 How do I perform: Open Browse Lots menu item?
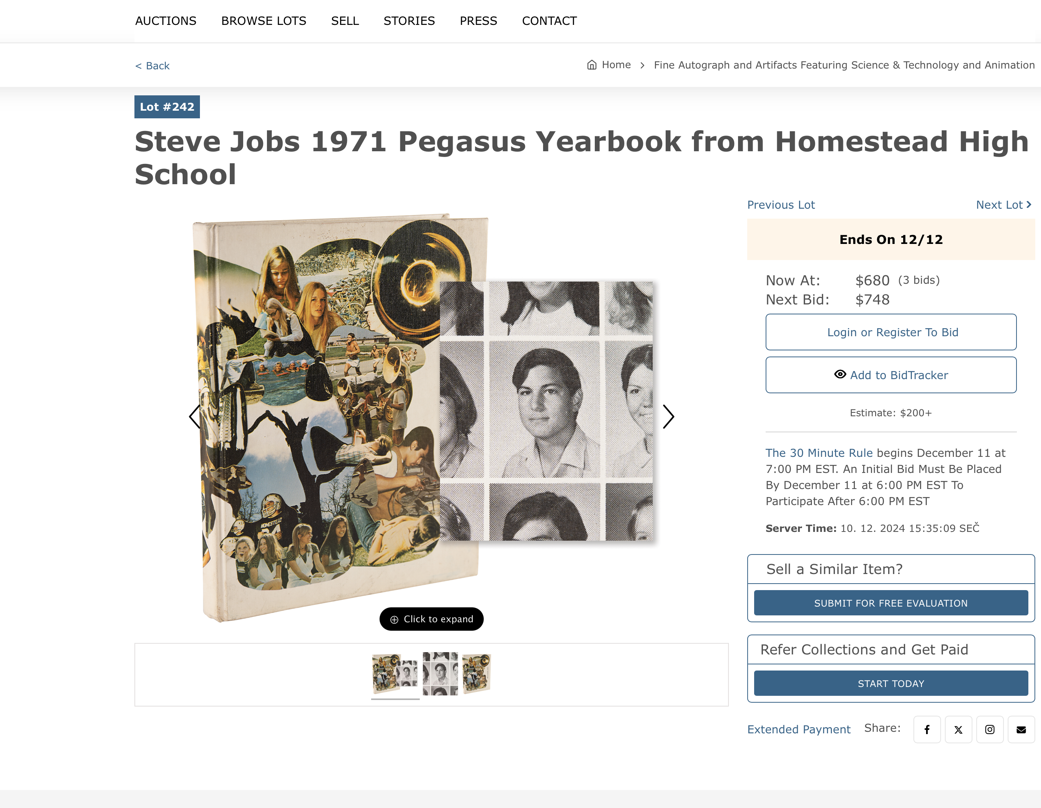[264, 21]
